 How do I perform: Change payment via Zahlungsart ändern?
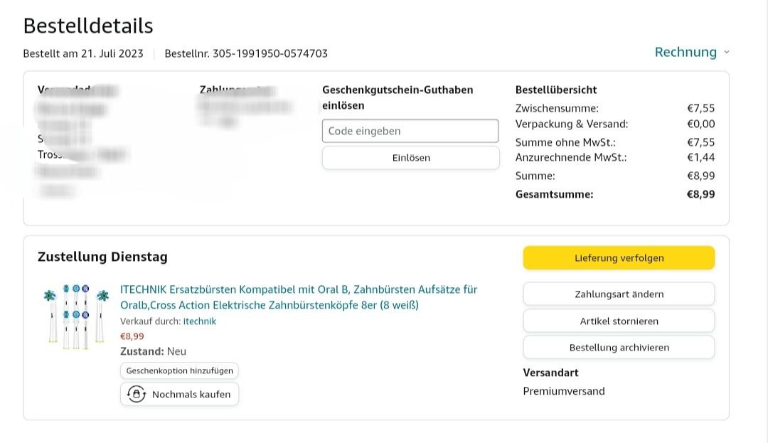pos(619,294)
